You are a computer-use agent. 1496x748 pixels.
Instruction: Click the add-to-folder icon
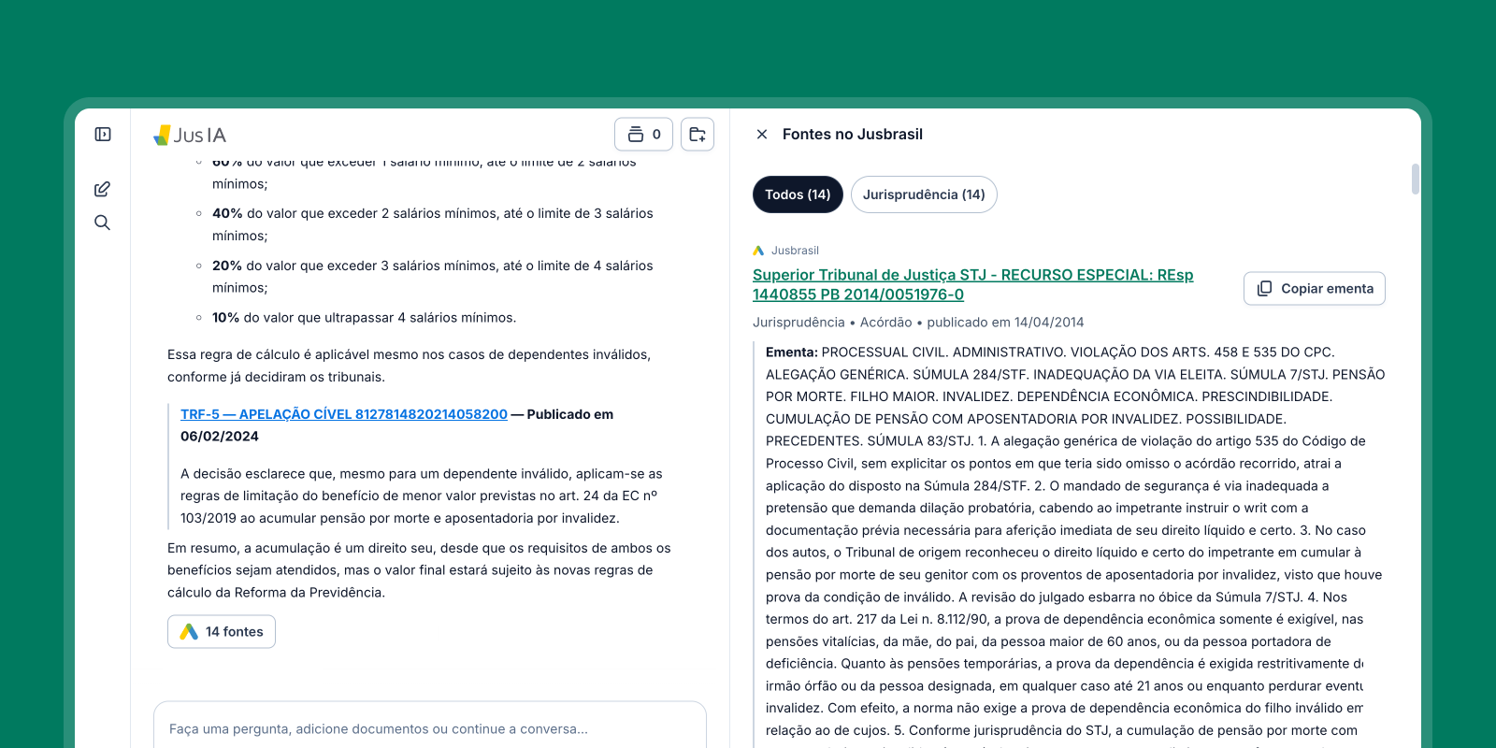coord(698,135)
